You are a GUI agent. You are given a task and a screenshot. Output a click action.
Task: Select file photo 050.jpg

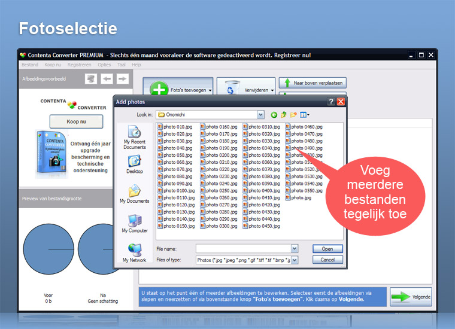click(175, 155)
